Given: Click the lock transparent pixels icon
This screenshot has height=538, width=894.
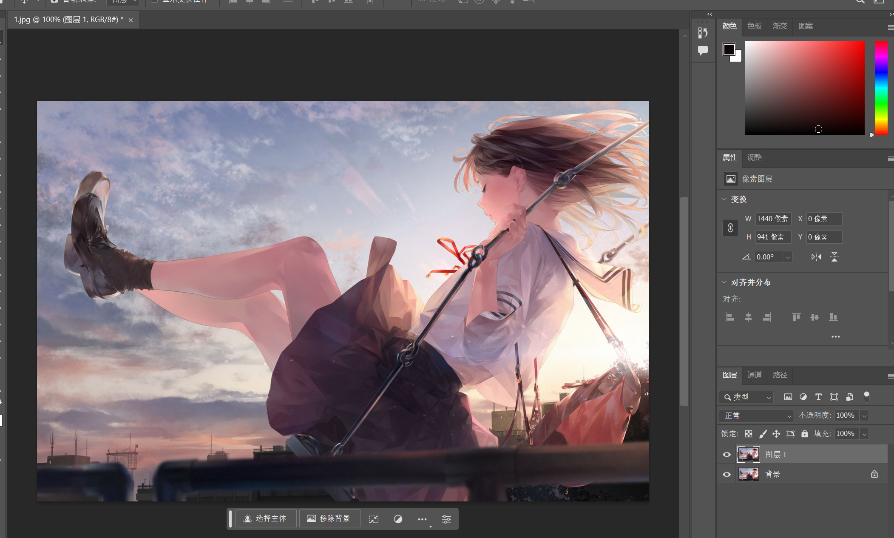Looking at the screenshot, I should (x=749, y=434).
